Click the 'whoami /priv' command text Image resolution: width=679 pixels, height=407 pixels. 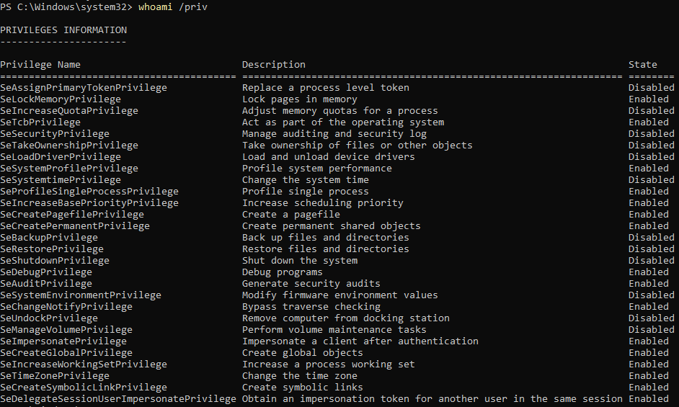[176, 7]
